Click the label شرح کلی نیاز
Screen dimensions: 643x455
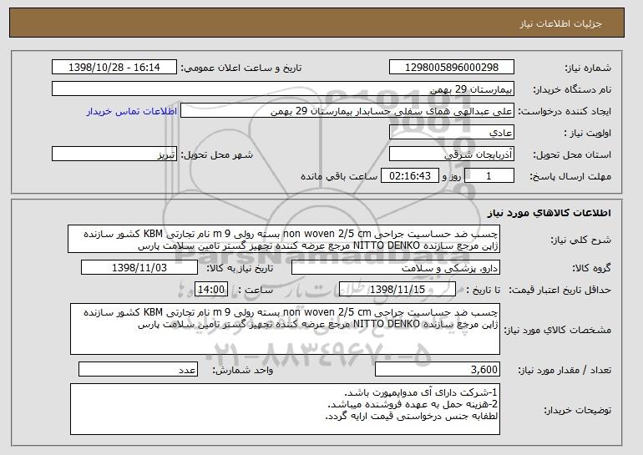click(582, 240)
